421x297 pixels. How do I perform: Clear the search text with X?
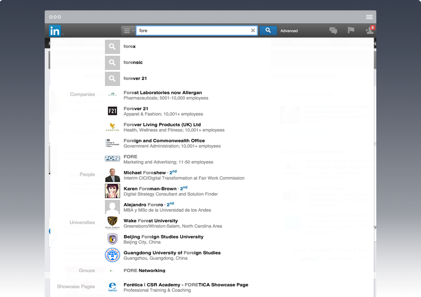click(x=253, y=30)
